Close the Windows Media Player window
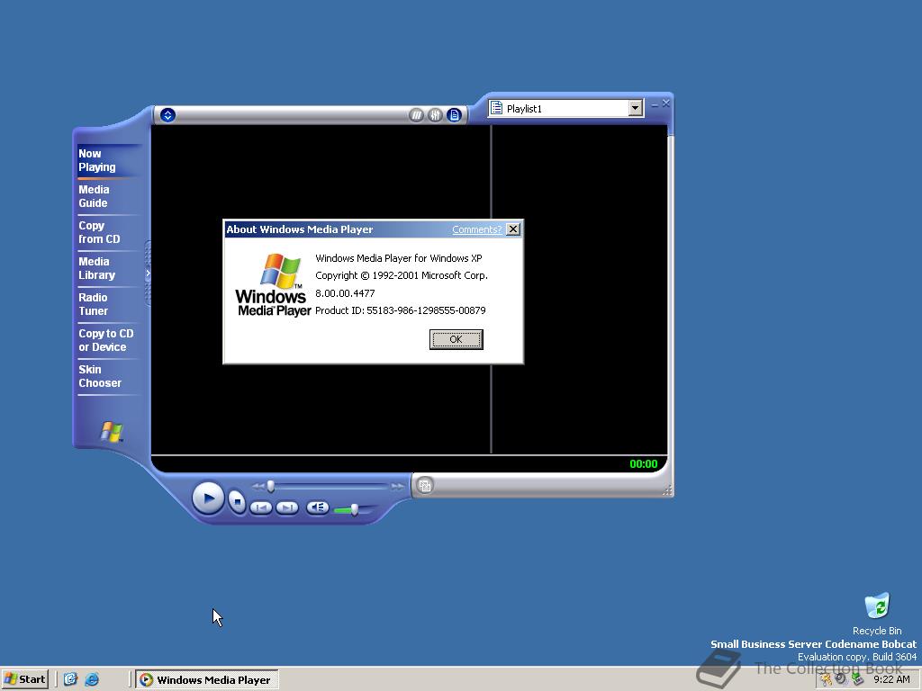 (665, 103)
